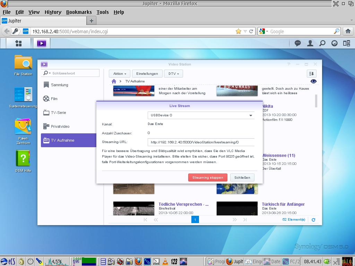This screenshot has height=266, width=355.
Task: Open the File menu
Action: (7, 12)
